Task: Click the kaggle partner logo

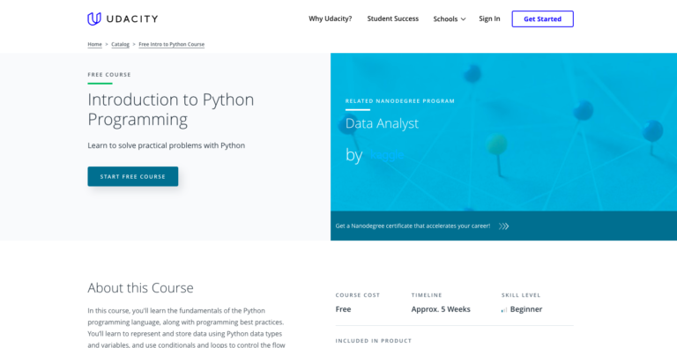Action: click(x=387, y=155)
